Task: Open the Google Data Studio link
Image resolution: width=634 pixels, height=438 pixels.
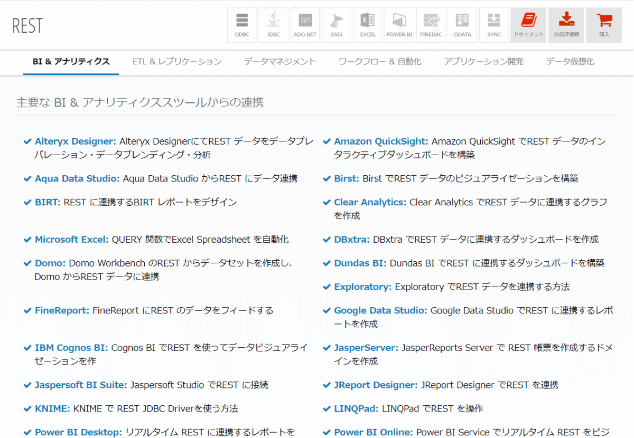Action: coord(380,311)
